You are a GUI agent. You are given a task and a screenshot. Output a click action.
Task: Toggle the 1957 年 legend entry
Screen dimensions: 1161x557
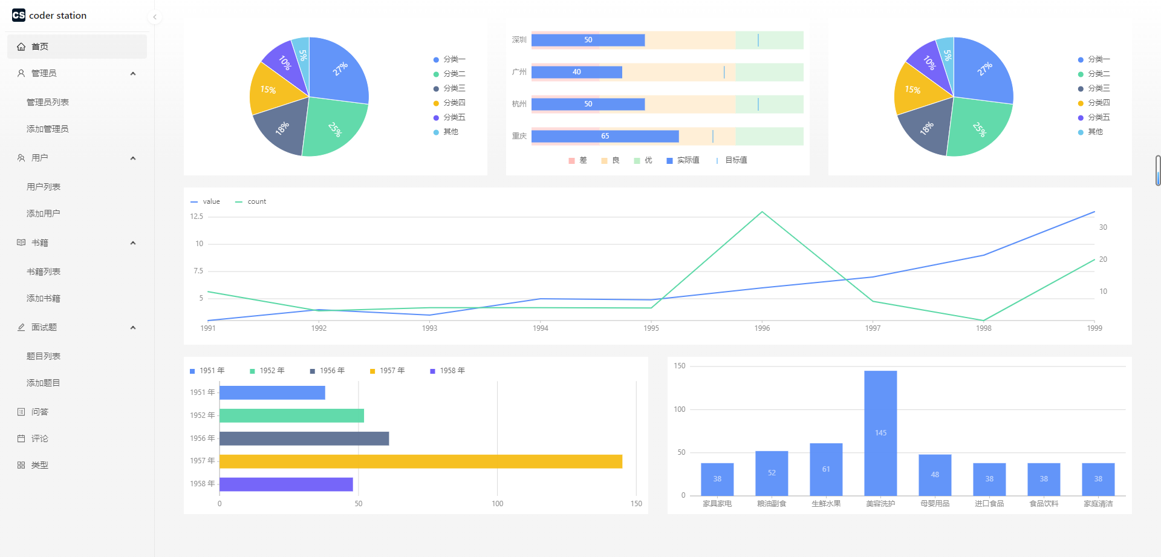[387, 371]
